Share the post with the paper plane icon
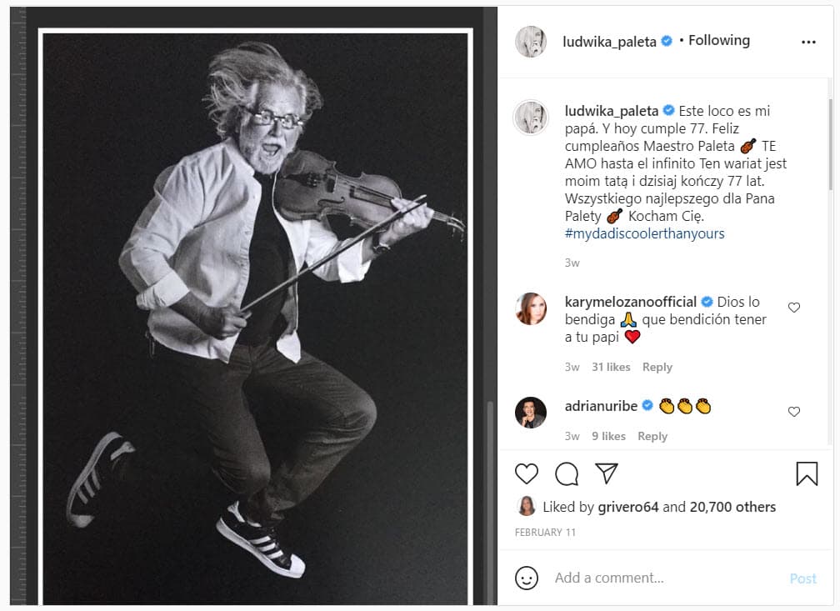This screenshot has width=840, height=611. (607, 474)
